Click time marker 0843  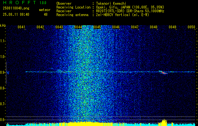pyautogui.click(x=59, y=27)
